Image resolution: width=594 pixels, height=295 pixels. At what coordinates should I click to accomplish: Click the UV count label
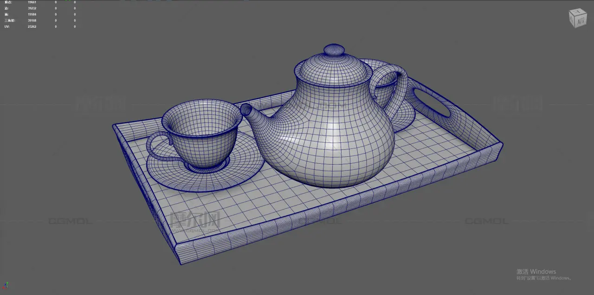(x=6, y=26)
